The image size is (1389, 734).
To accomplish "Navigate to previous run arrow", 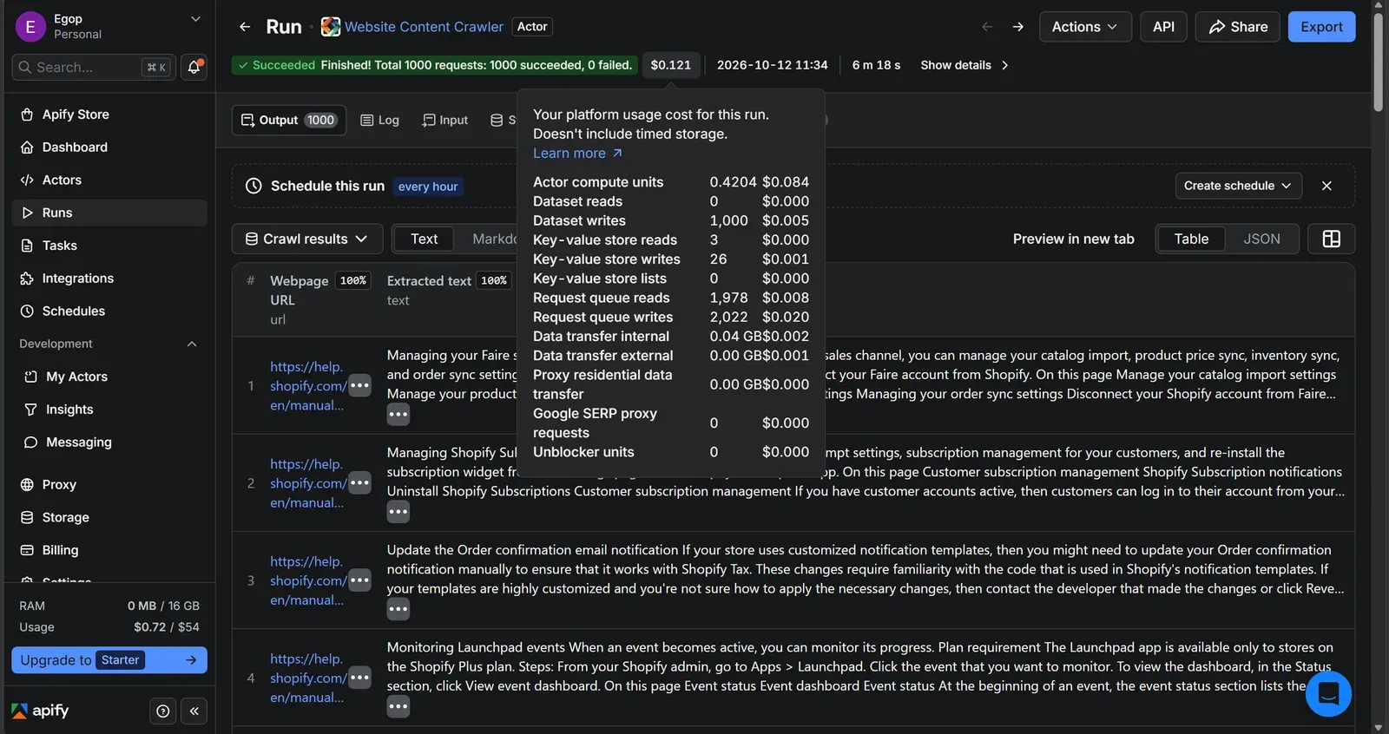I will (x=987, y=27).
